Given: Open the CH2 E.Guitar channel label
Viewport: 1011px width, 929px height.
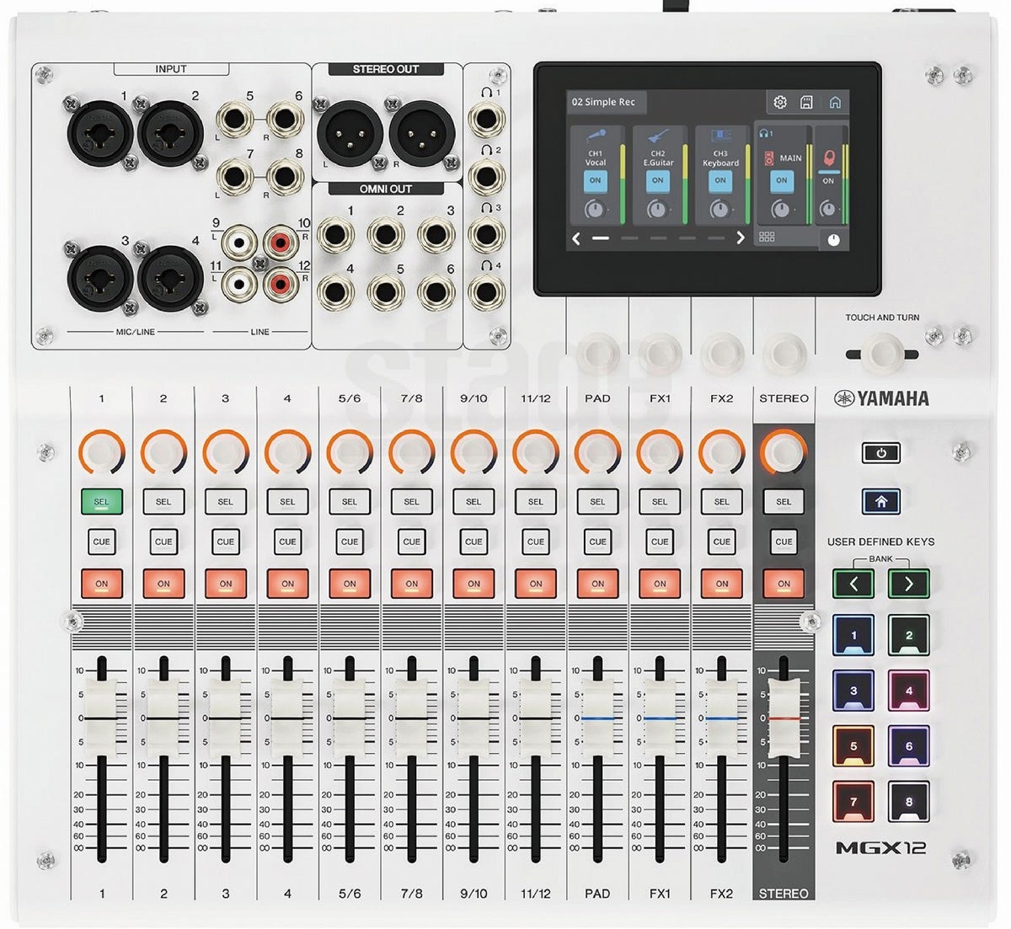Looking at the screenshot, I should click(658, 158).
